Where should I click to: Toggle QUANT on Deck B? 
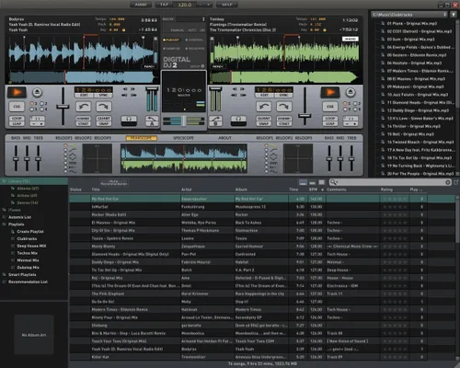click(264, 118)
